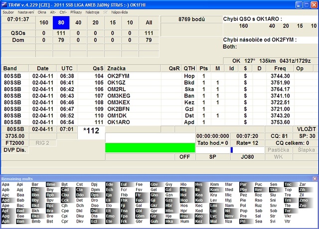319x229 pixels.
Task: Open the Nastavení menu
Action: (x=26, y=11)
